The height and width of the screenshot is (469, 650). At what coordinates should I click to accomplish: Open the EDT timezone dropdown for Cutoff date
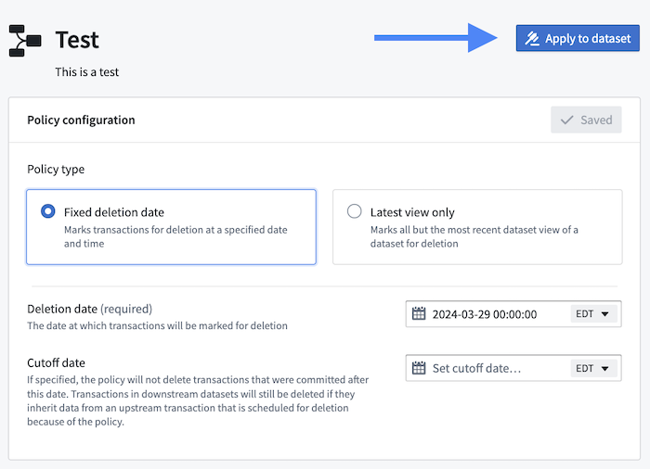593,368
